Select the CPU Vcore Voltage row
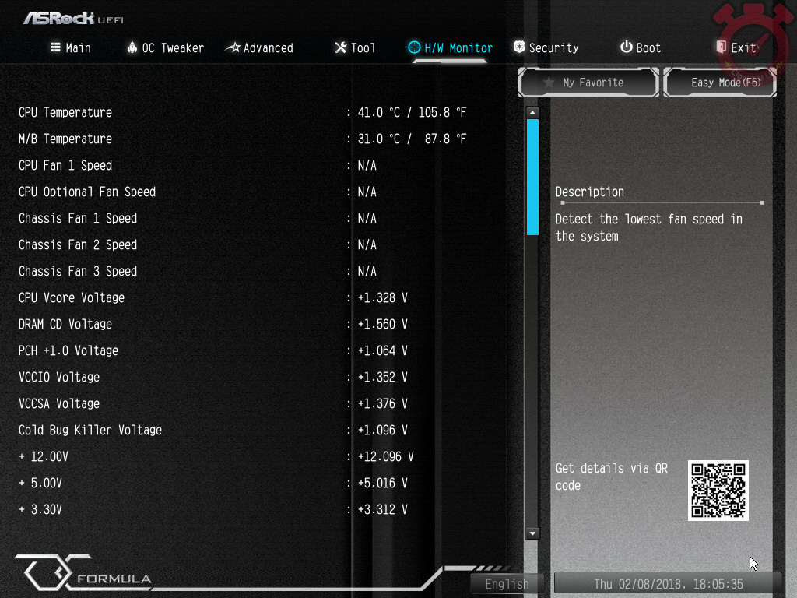Image resolution: width=797 pixels, height=598 pixels. tap(72, 297)
